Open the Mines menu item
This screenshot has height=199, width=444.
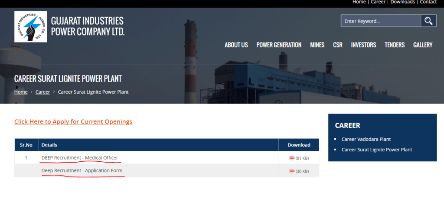317,45
